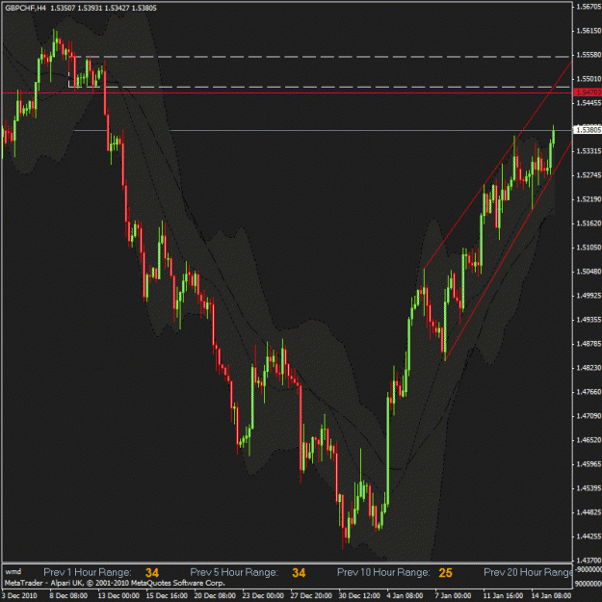Click the orange value 25
Image resolution: width=602 pixels, height=602 pixels.
pyautogui.click(x=445, y=573)
